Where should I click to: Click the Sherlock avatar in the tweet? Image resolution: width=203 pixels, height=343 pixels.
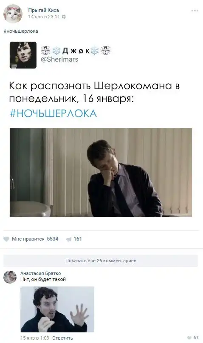click(x=23, y=55)
